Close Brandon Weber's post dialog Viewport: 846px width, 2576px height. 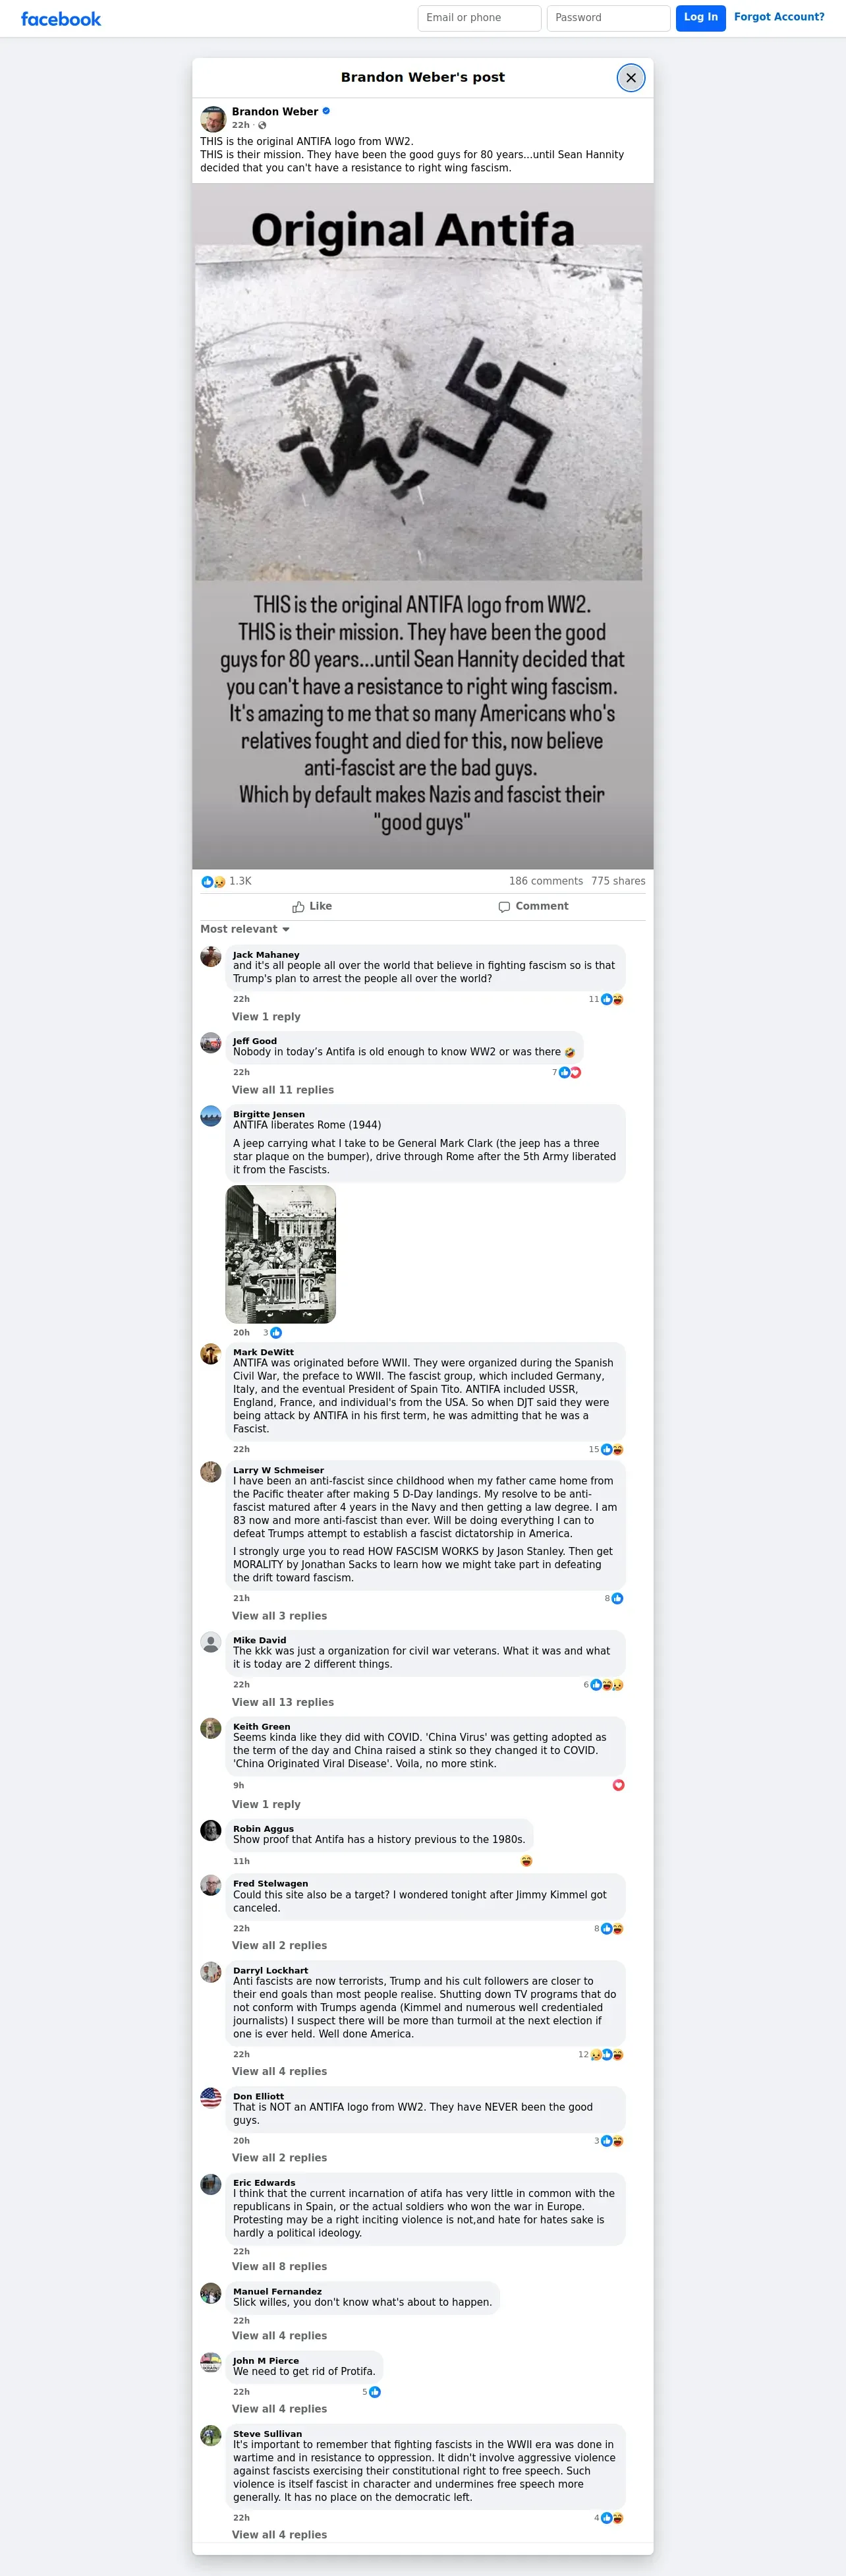[630, 78]
